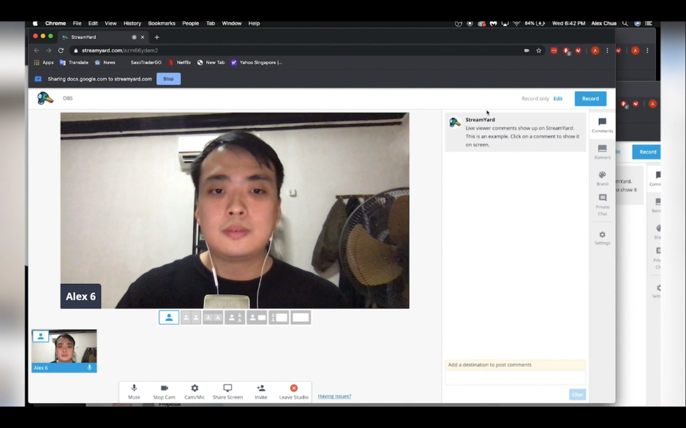Go back in the browser
686x428 pixels.
(37, 51)
